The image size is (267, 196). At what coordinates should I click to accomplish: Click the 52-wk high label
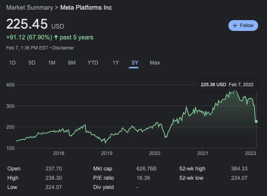[x=192, y=169]
